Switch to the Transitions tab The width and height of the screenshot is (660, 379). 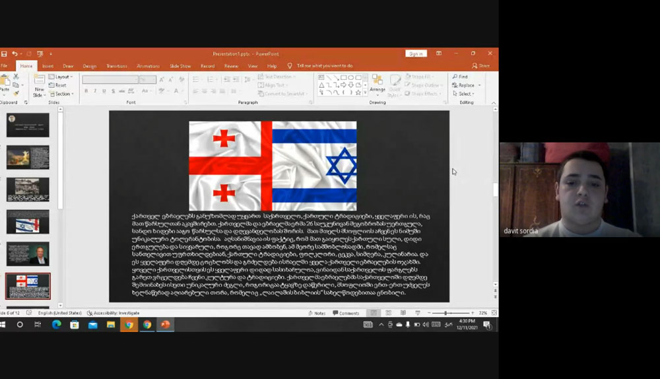click(x=117, y=66)
